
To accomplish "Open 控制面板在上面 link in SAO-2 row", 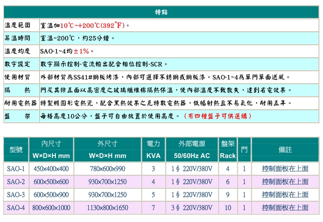I will 285,182.
